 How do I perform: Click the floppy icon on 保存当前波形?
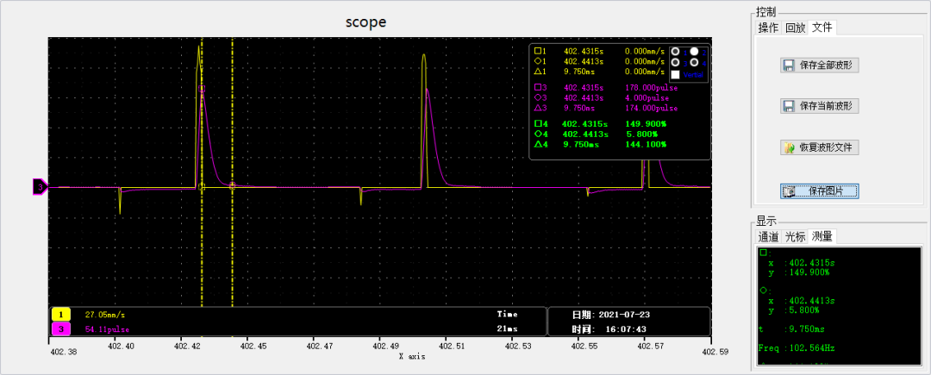pyautogui.click(x=788, y=106)
